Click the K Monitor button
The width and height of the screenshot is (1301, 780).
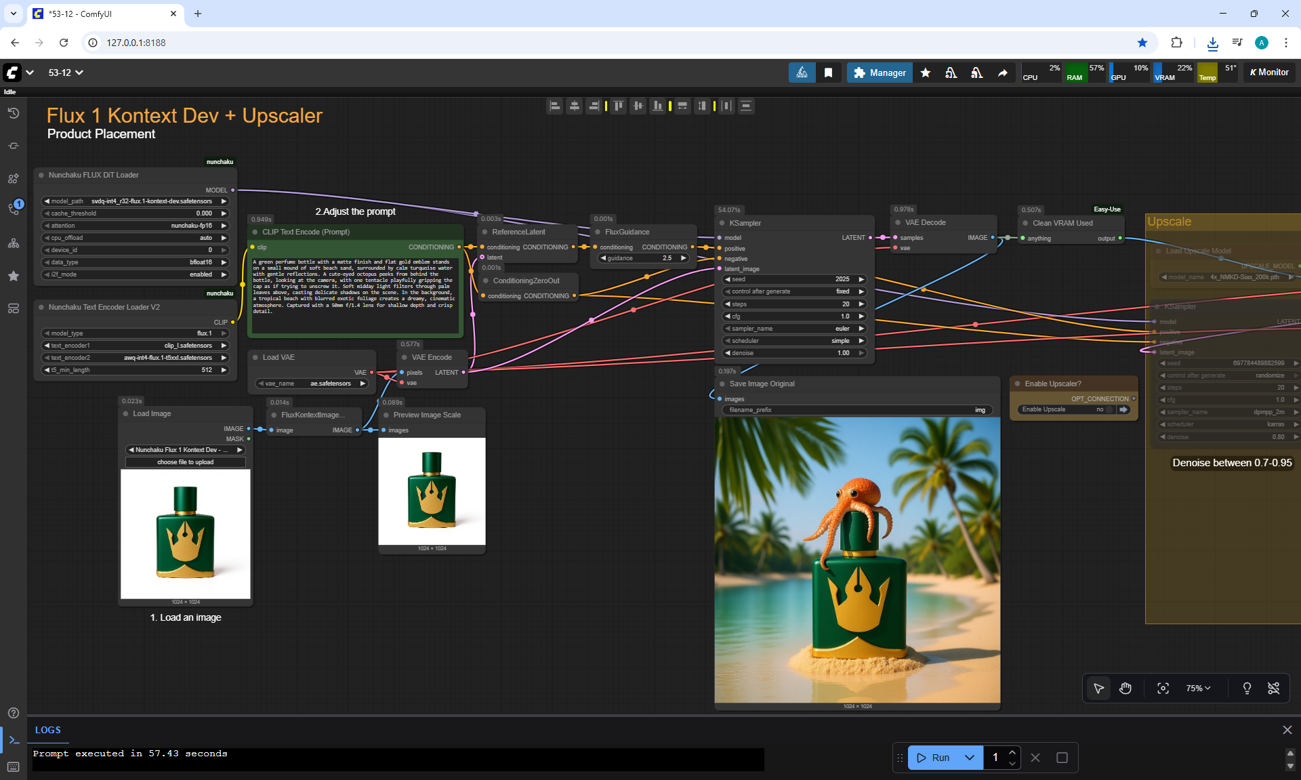point(1269,73)
